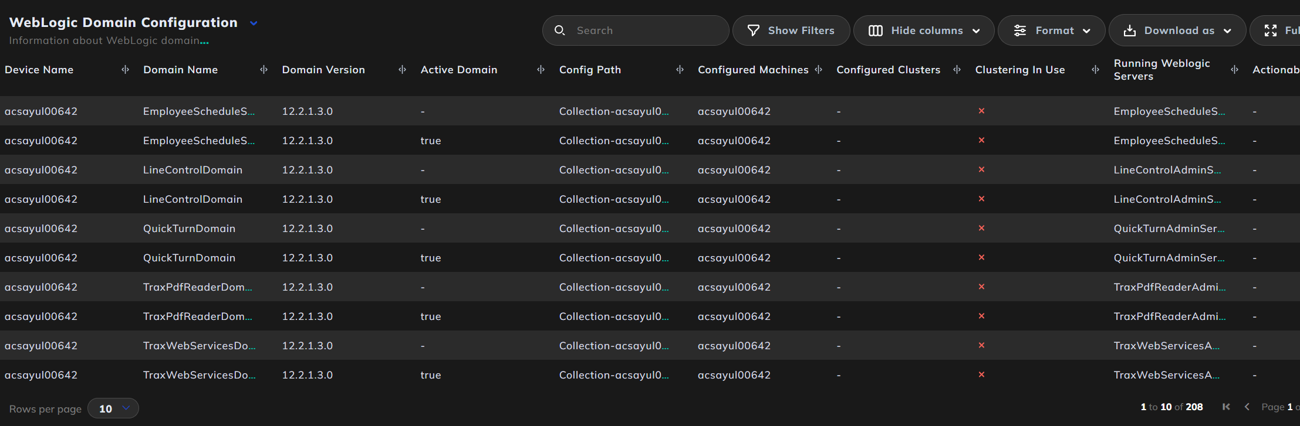The width and height of the screenshot is (1300, 426).
Task: Click last row TraxWebServicesA server cell
Action: coord(1167,375)
